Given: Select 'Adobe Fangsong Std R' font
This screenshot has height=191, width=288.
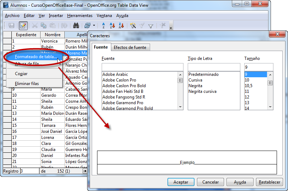Looking at the screenshot, I should (140, 97).
